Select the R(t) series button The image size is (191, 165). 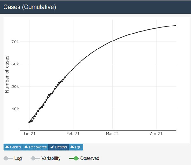(76, 147)
